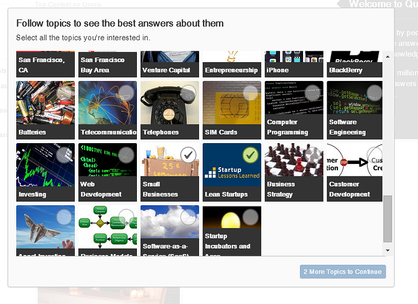Select the Venture Capital topic label
The width and height of the screenshot is (418, 304).
(166, 70)
